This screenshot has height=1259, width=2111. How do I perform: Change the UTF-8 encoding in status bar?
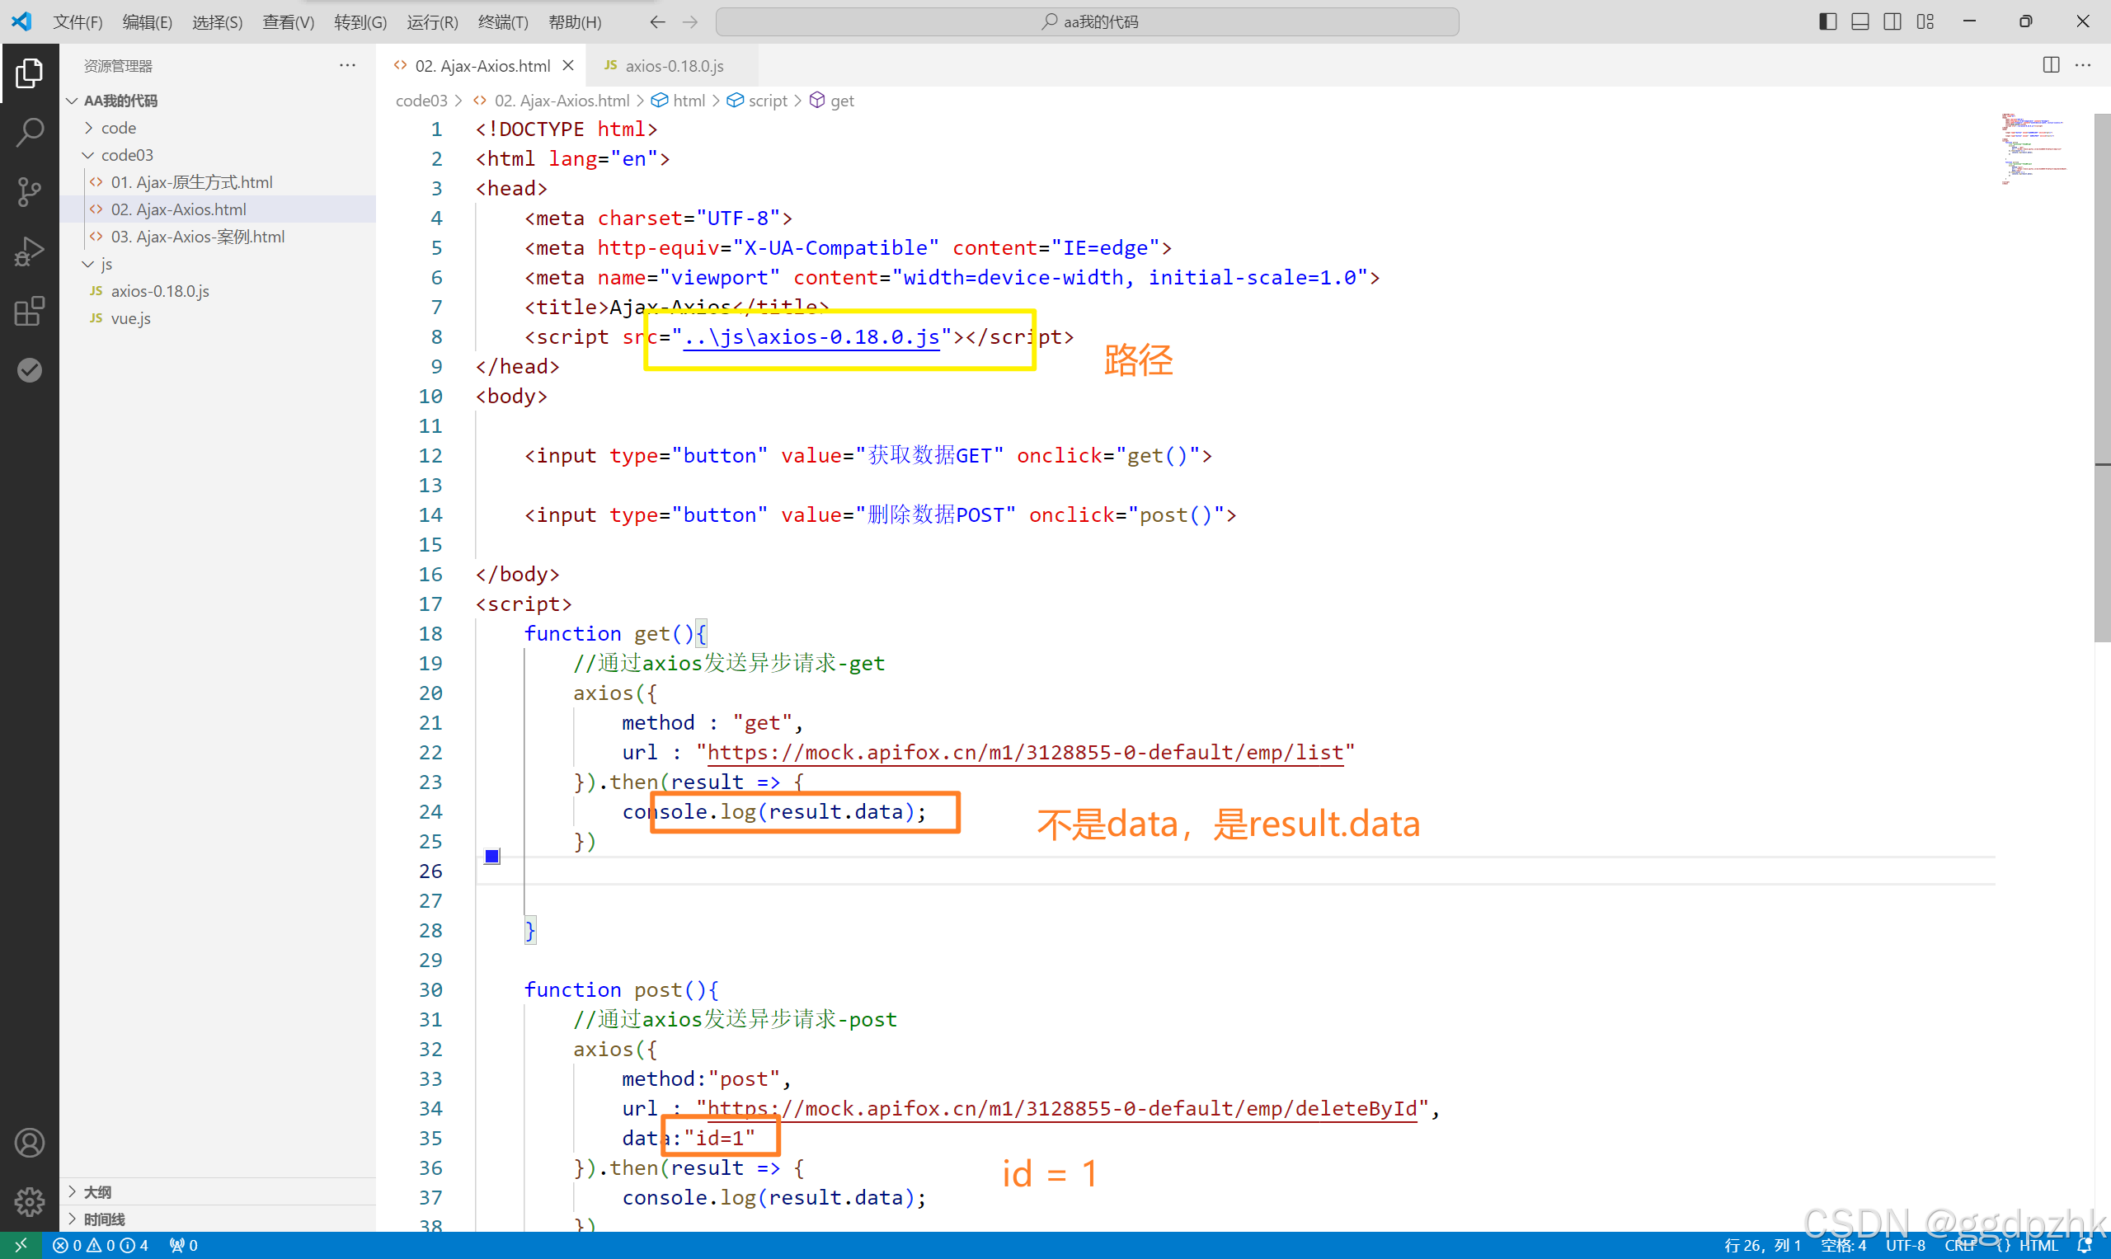(x=1906, y=1245)
